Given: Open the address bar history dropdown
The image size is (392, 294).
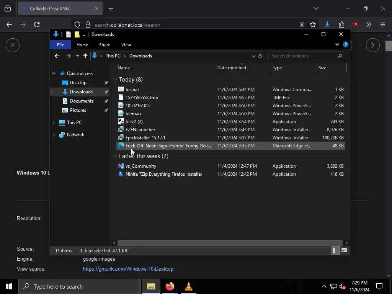Looking at the screenshot, I should point(253,56).
